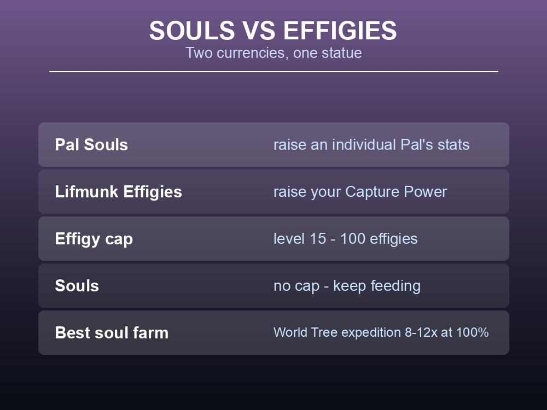The image size is (547, 410).
Task: Click the word Effigies in Lifmunk Effigies
Action: coord(153,192)
